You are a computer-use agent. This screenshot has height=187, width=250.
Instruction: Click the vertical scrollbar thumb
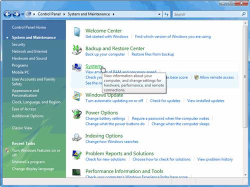(245, 76)
